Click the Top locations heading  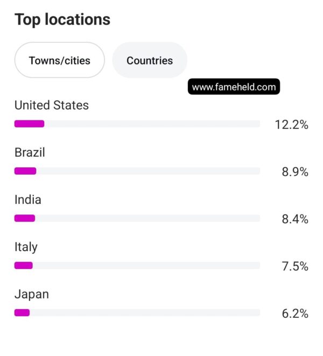click(x=62, y=20)
